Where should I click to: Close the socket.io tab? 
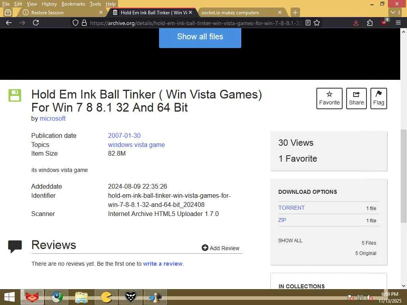pyautogui.click(x=279, y=12)
